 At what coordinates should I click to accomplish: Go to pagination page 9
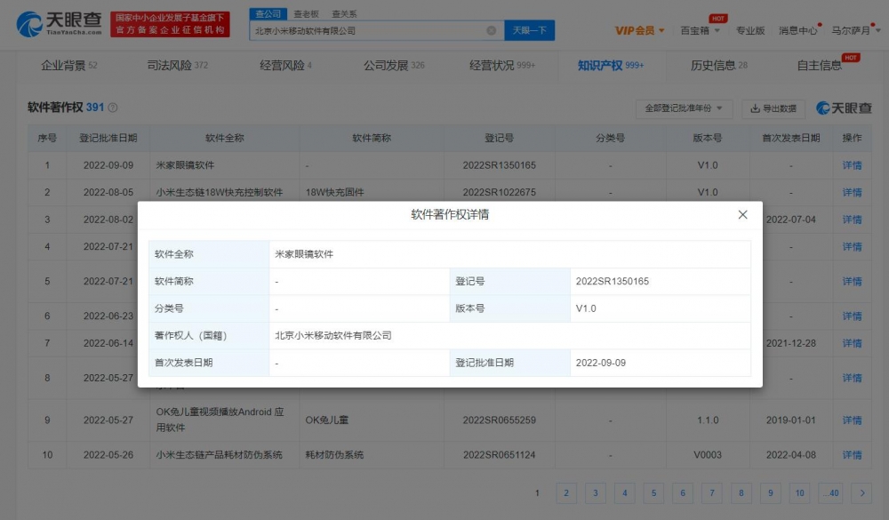click(x=771, y=493)
